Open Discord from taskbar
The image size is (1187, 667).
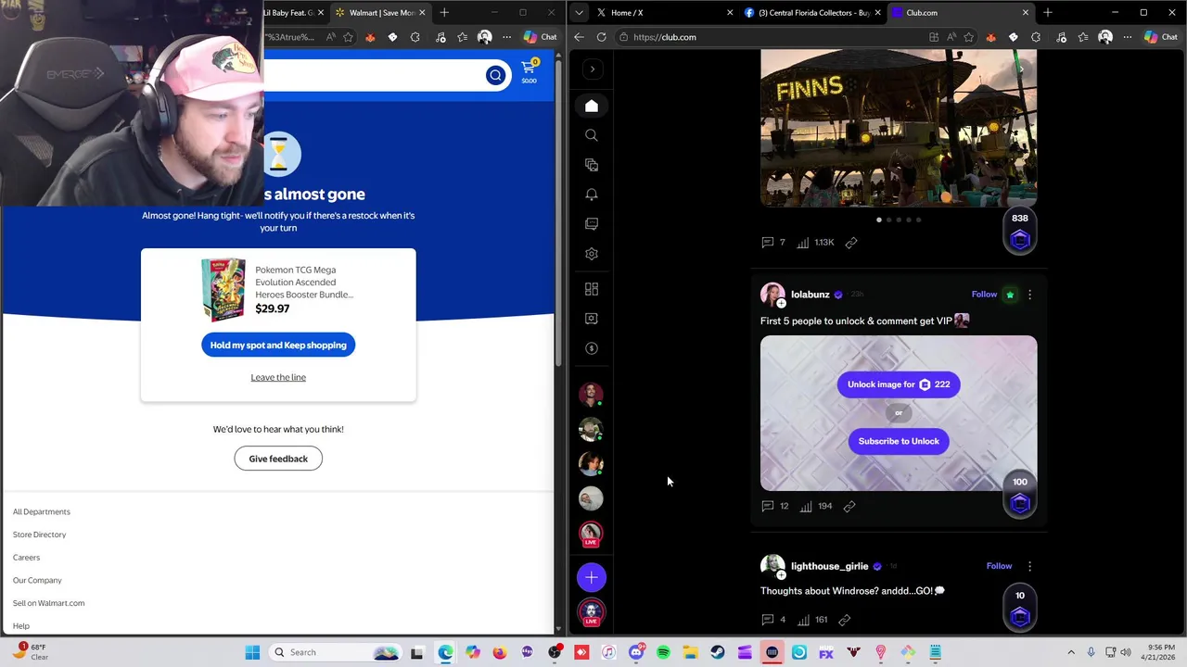pos(636,652)
